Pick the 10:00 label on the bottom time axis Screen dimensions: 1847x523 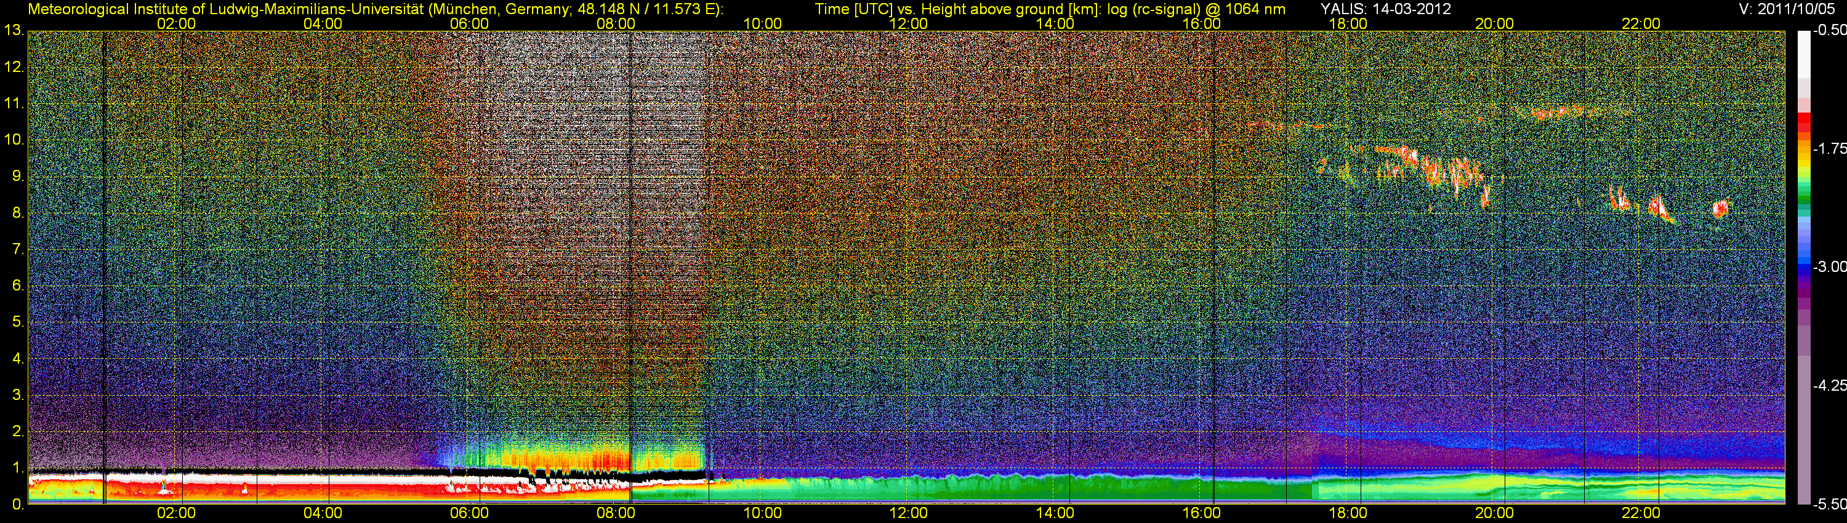click(762, 513)
